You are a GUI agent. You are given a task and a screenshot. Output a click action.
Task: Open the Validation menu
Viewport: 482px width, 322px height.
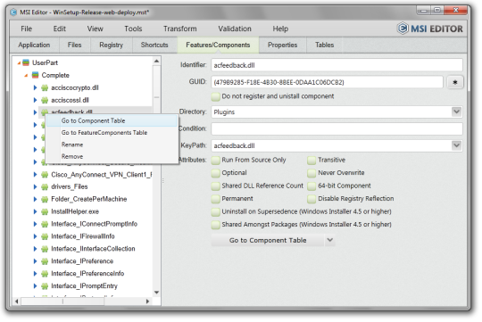pyautogui.click(x=235, y=29)
